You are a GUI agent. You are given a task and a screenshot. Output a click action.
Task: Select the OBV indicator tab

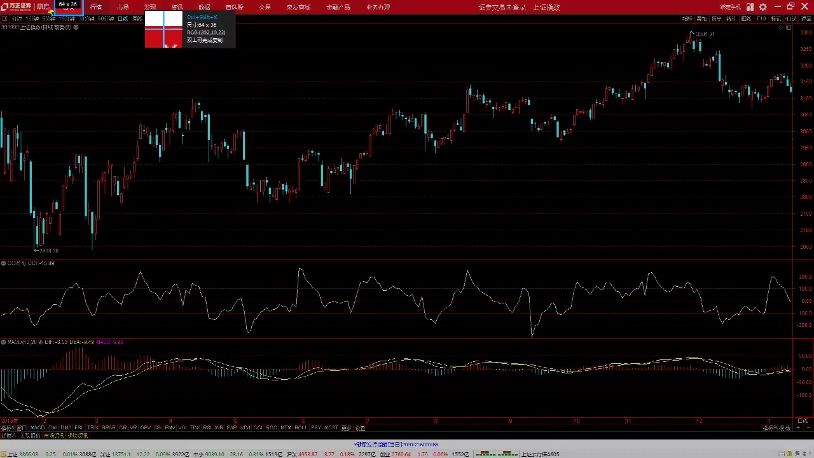click(145, 427)
